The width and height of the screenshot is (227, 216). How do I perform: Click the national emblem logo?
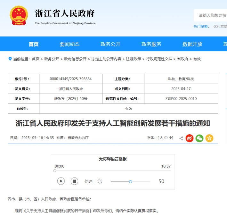point(19,15)
